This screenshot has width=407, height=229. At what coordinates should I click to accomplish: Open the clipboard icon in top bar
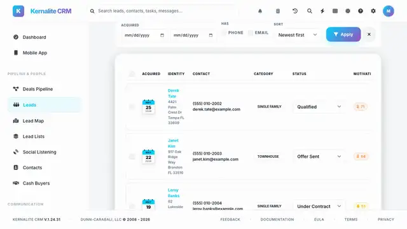click(278, 11)
